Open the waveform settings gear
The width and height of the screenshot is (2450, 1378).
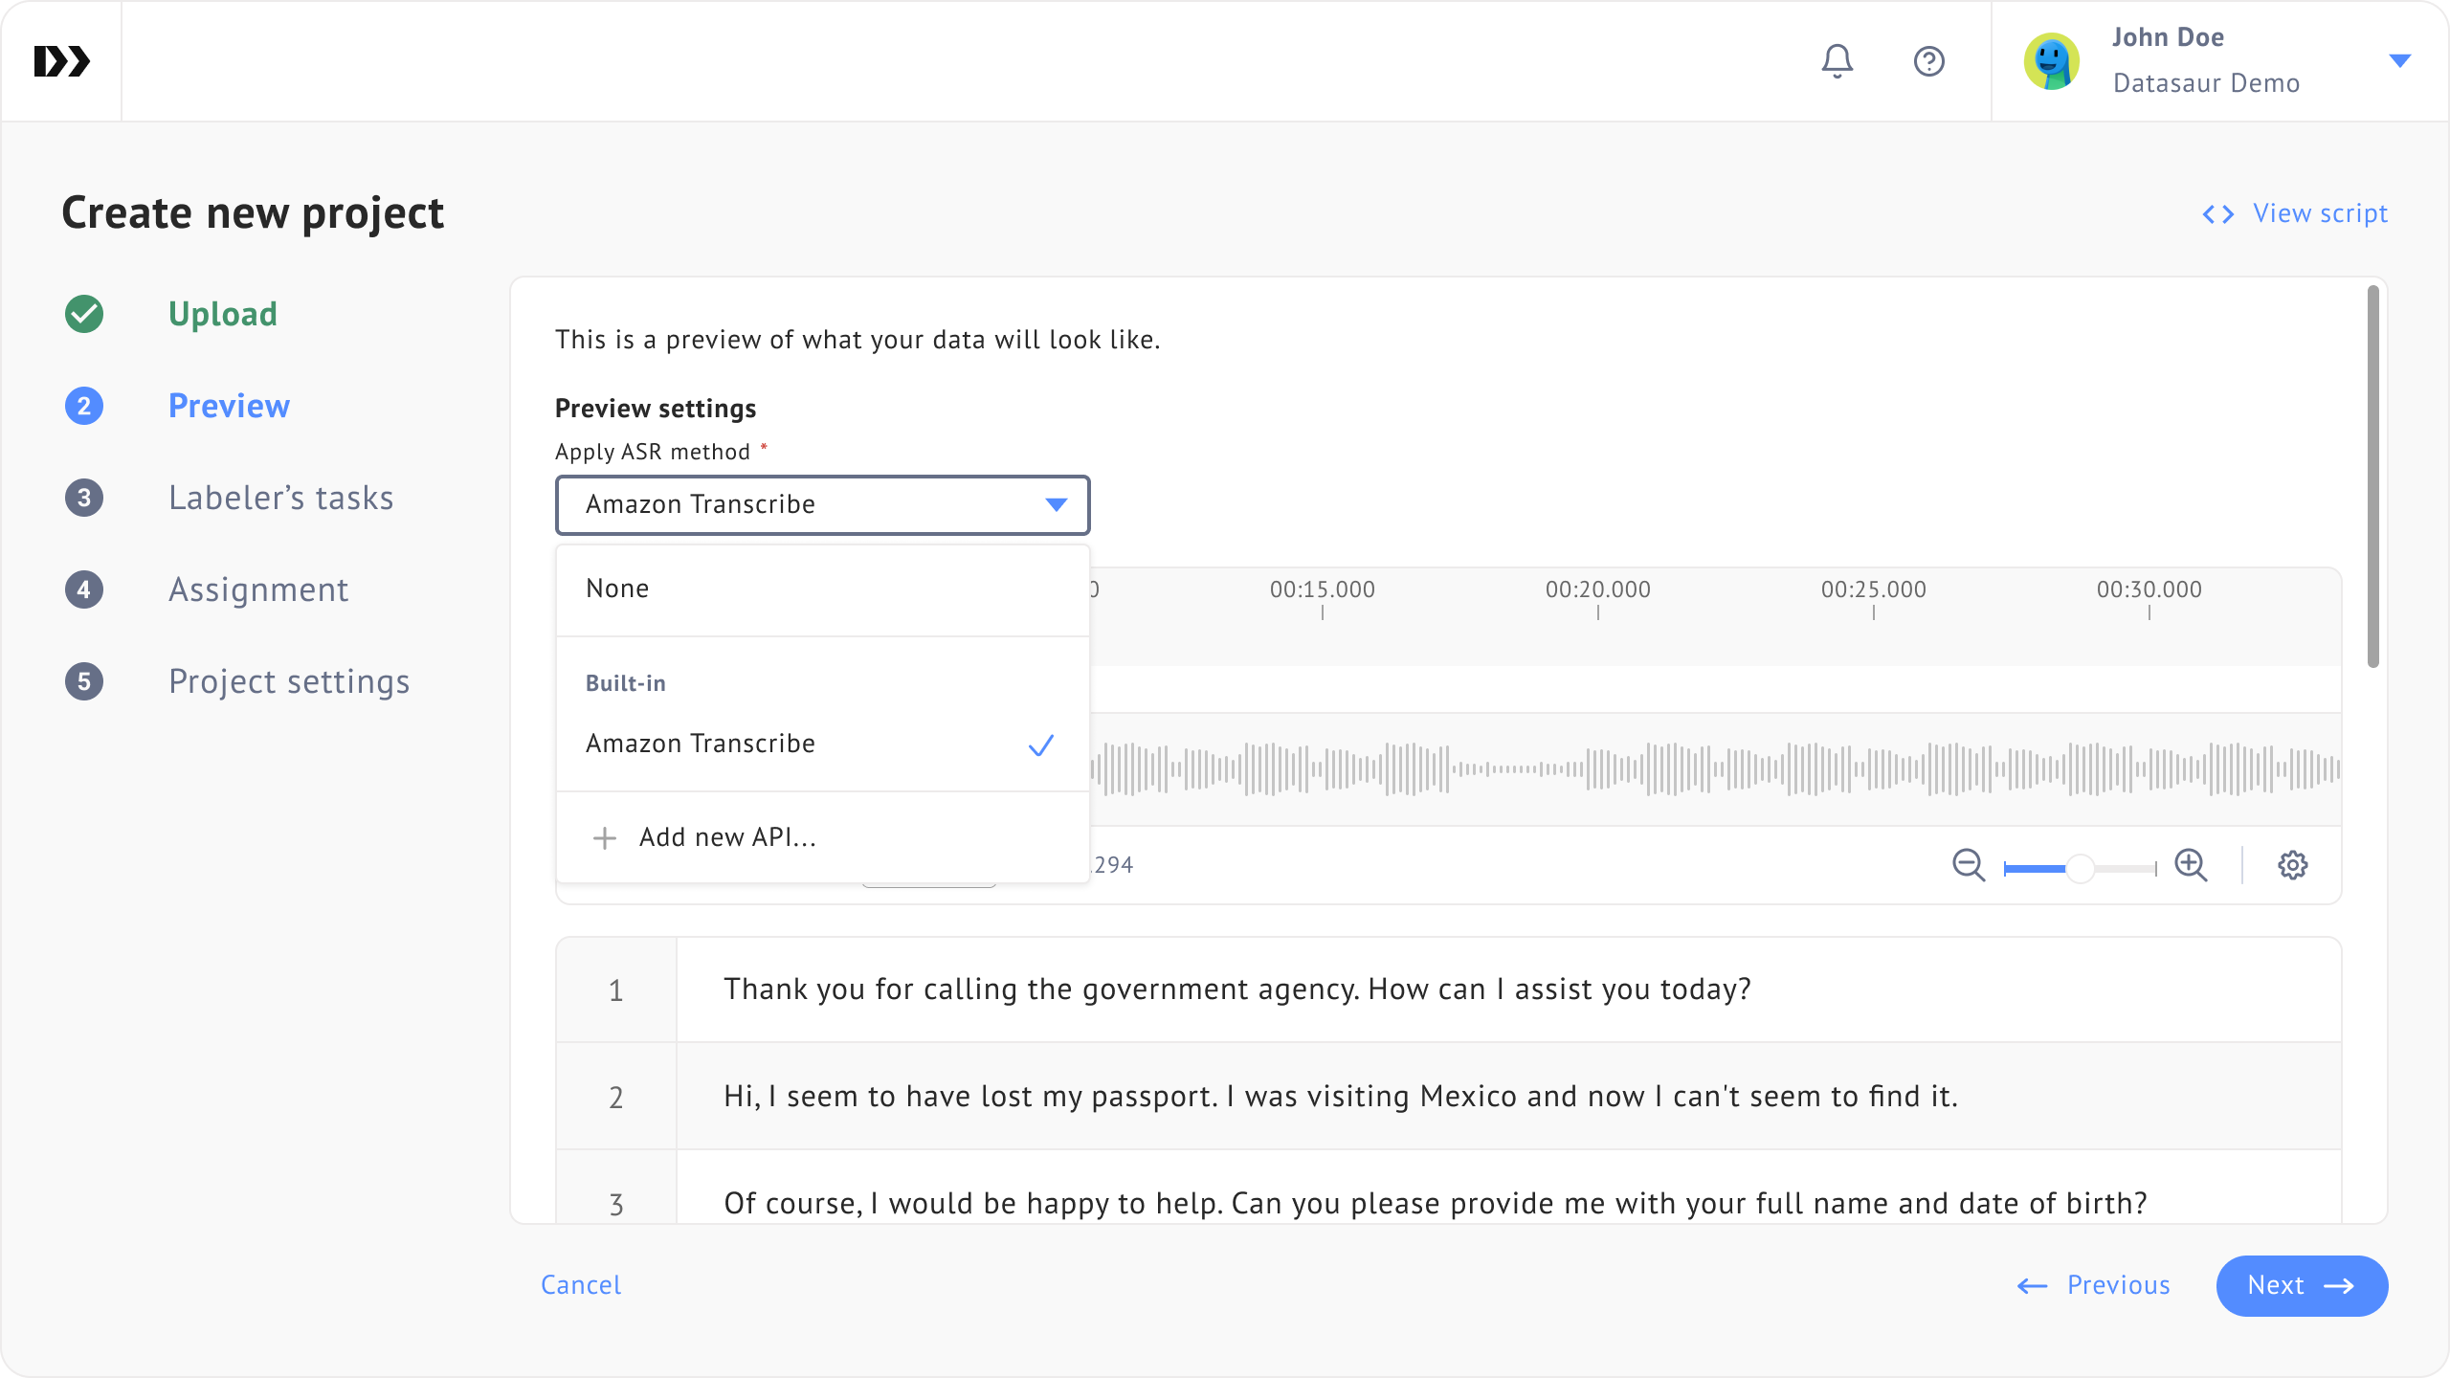(2292, 865)
